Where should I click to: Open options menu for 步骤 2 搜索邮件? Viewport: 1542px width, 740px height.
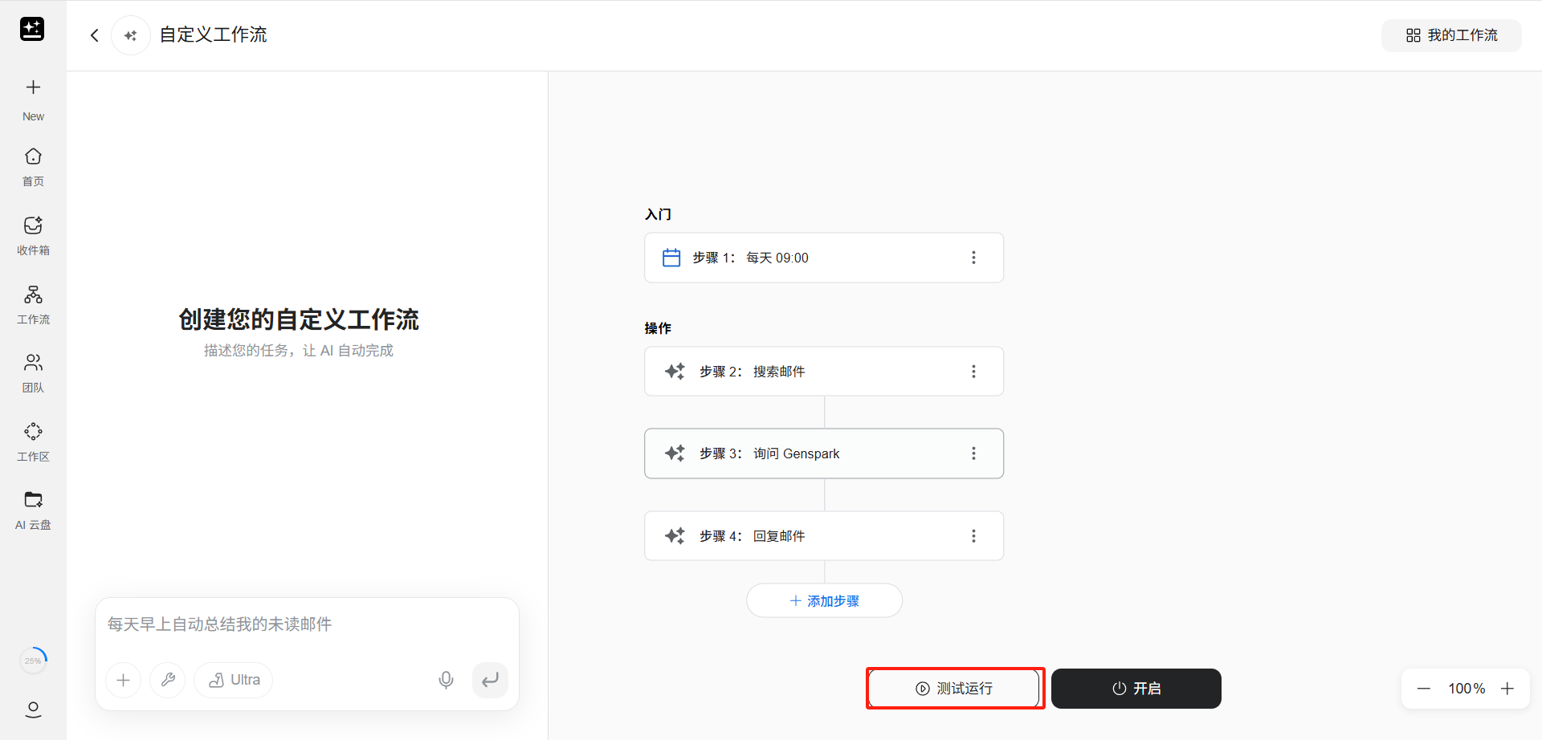[973, 372]
